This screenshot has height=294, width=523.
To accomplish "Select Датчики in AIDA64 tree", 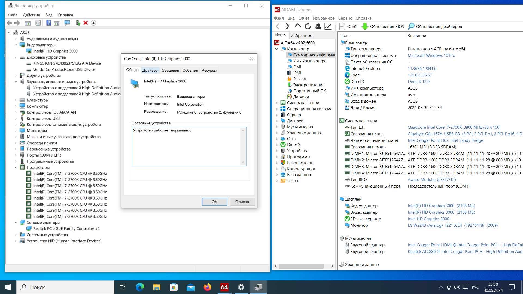I will coord(301,97).
